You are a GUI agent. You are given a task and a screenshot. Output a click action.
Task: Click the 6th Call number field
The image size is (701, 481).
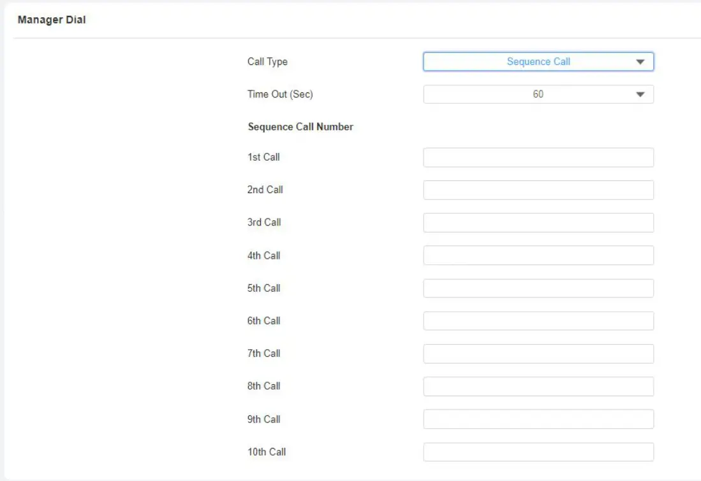click(x=538, y=320)
